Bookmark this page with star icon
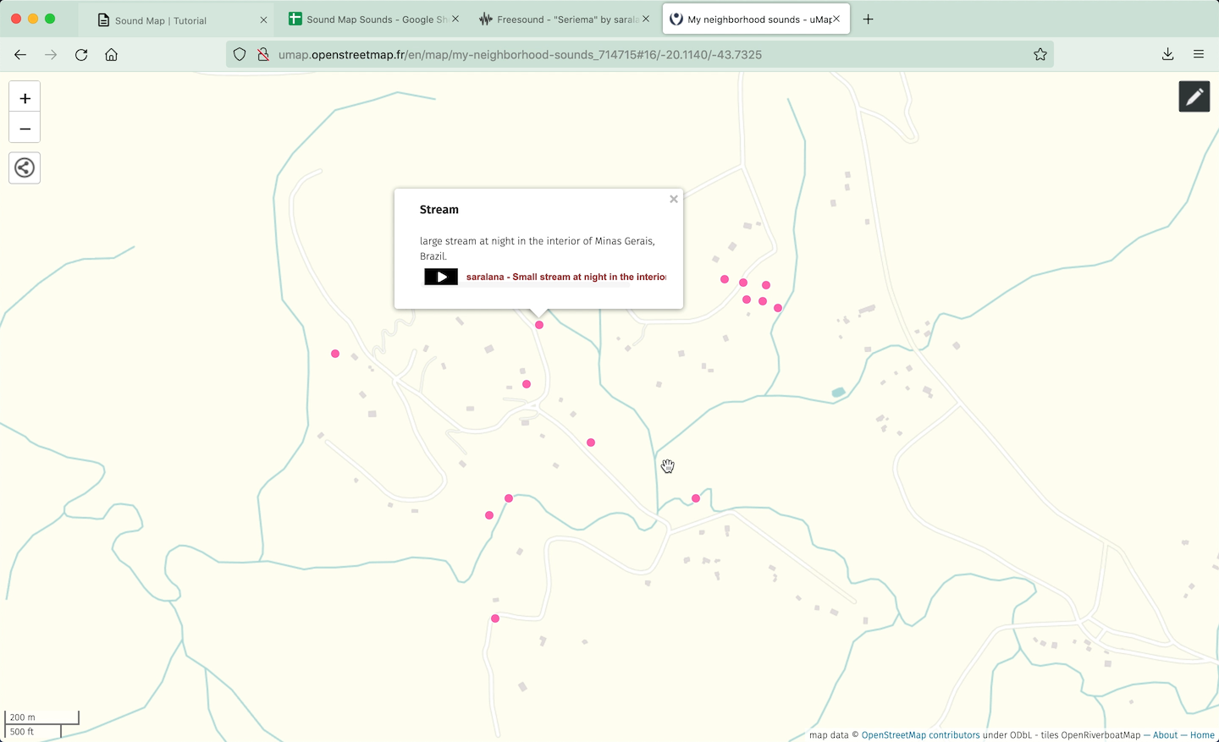The height and width of the screenshot is (742, 1219). pyautogui.click(x=1040, y=55)
